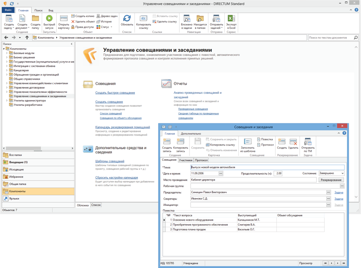Image resolution: width=361 pixels, height=268 pixels.
Task: Switch to the Список bottom tab
Action: coord(96,205)
